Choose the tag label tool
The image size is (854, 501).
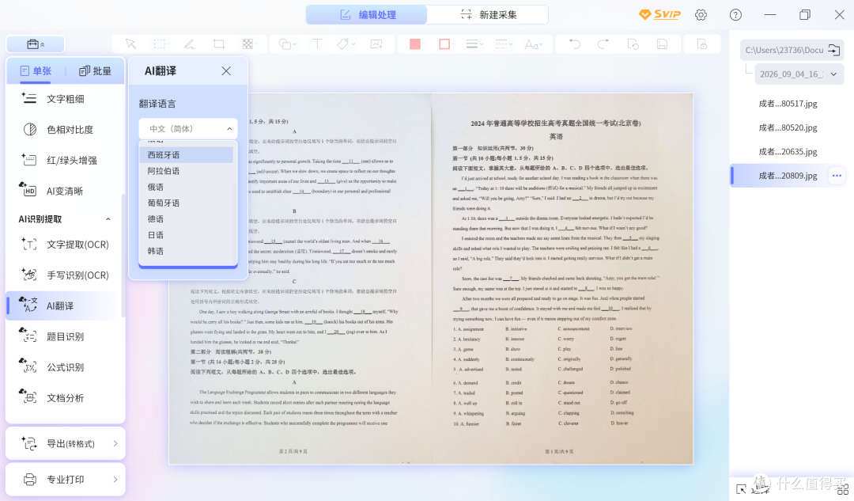(346, 44)
